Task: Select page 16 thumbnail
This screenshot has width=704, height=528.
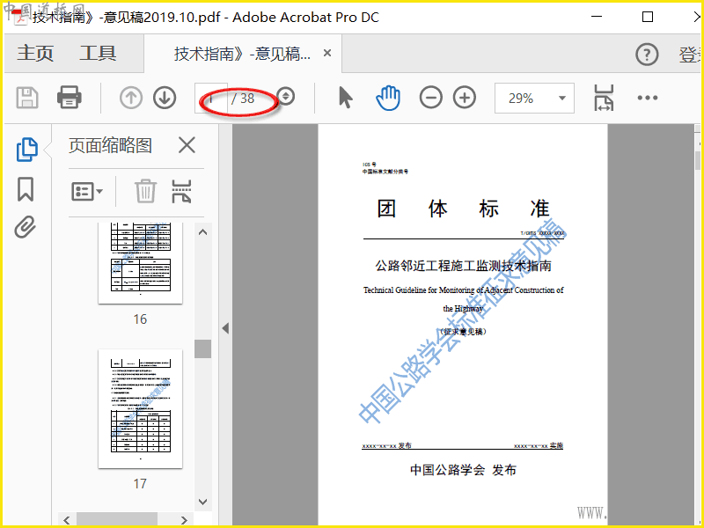Action: [x=141, y=262]
